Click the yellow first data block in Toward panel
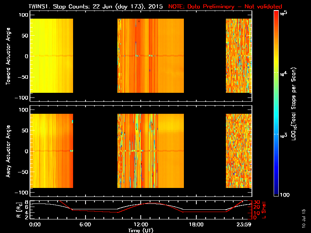 click(51, 56)
